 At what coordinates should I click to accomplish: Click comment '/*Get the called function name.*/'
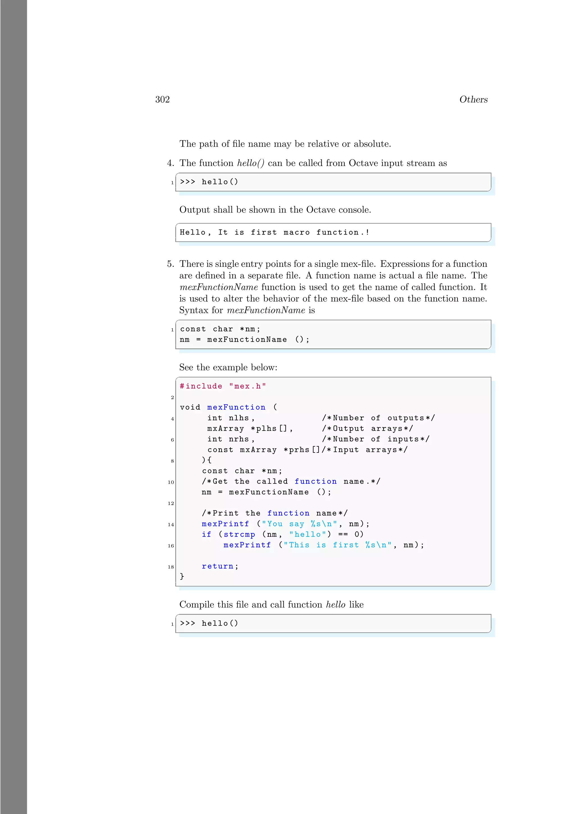pyautogui.click(x=291, y=481)
